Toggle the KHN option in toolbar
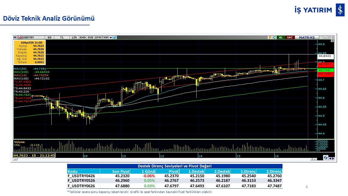Image resolution: width=348 pixels, height=196 pixels. (83, 38)
